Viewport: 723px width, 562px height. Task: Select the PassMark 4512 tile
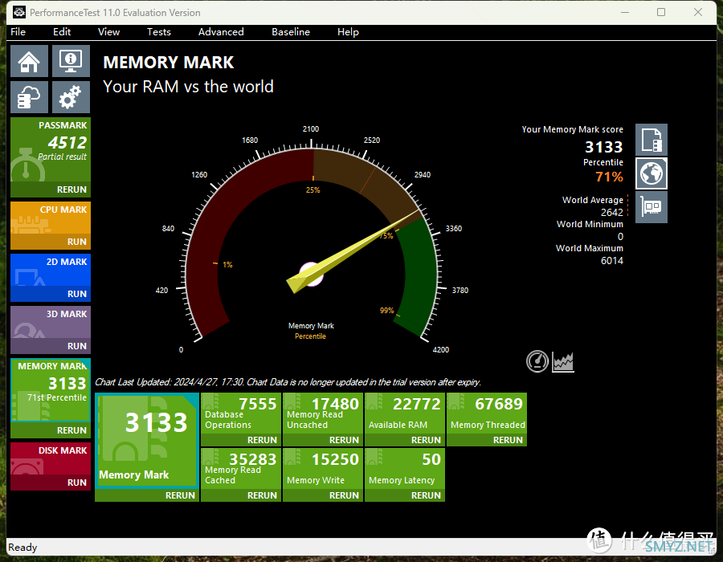pyautogui.click(x=51, y=149)
